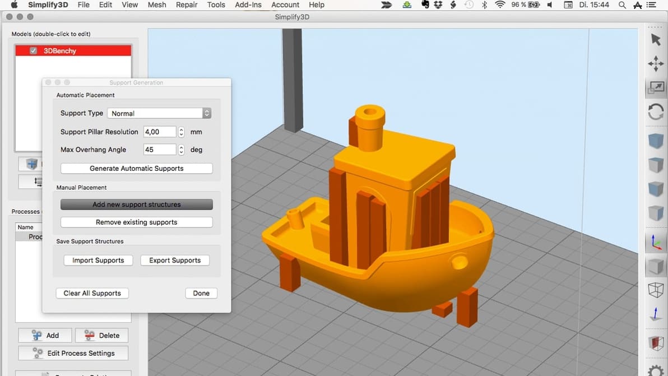Image resolution: width=668 pixels, height=376 pixels.
Task: Activate the move model tool
Action: (656, 63)
